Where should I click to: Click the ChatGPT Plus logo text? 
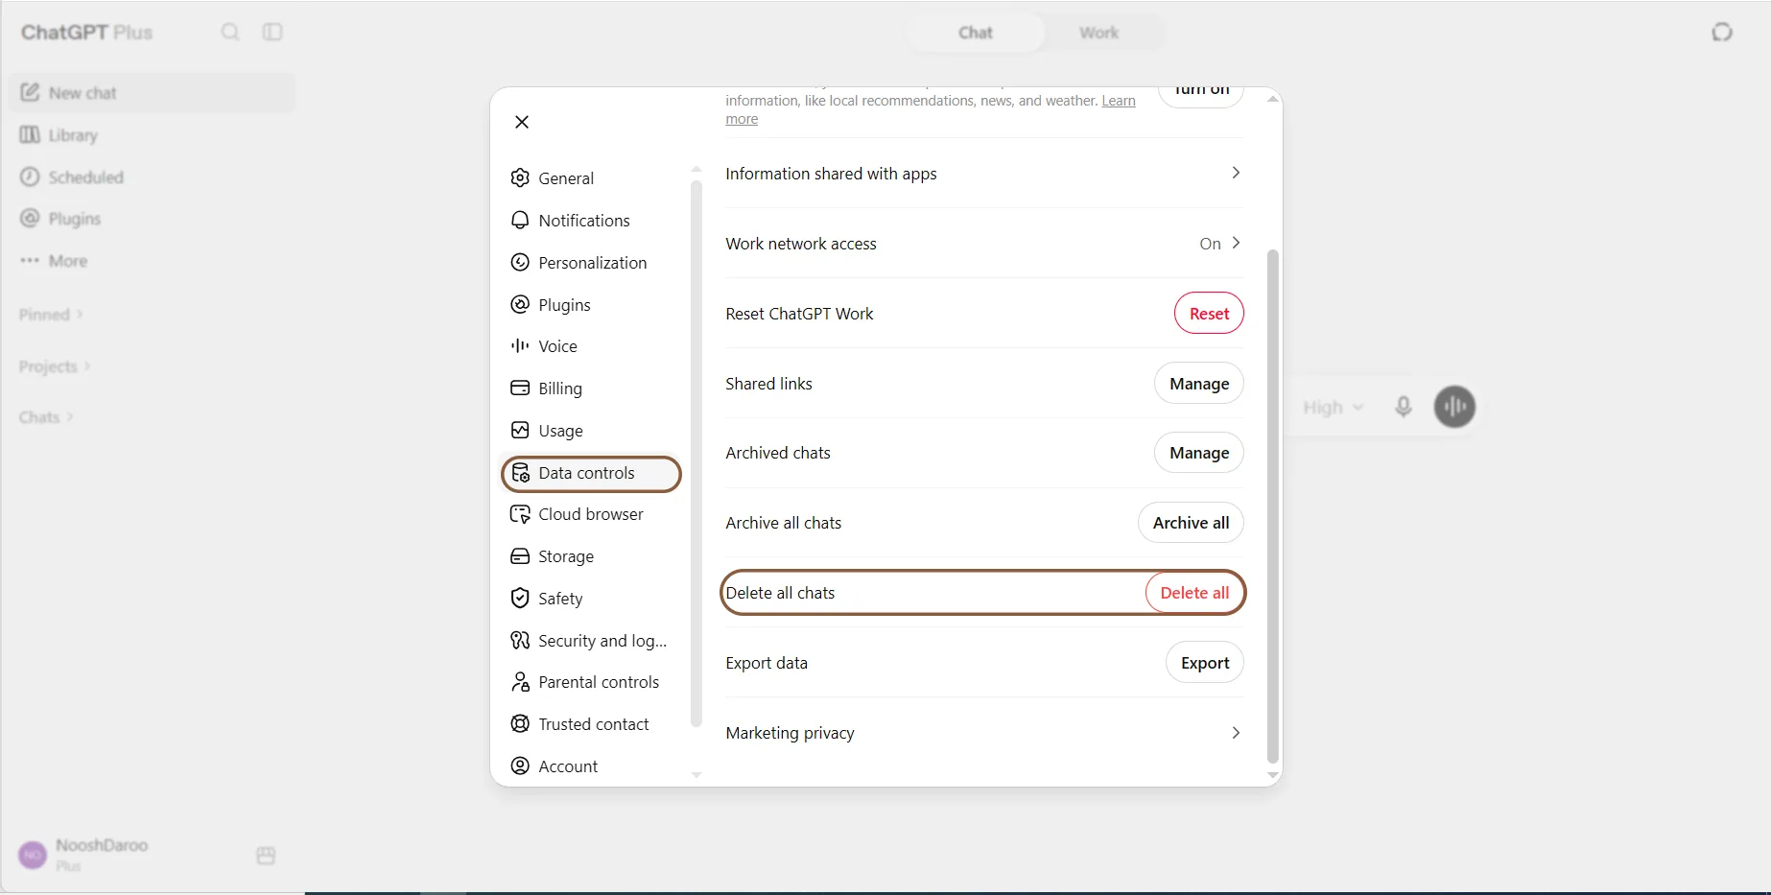[x=86, y=33]
